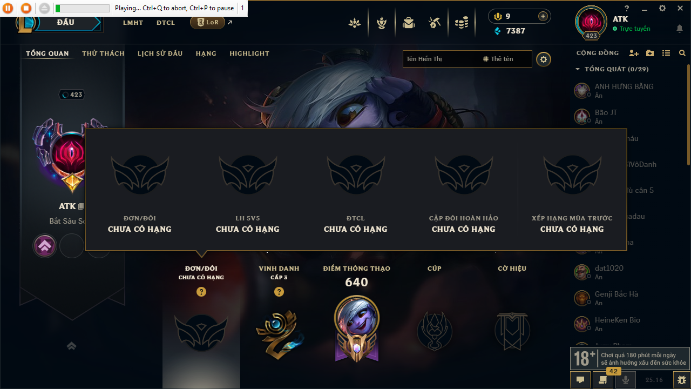
Task: Open the notifications bell icon
Action: point(680,29)
